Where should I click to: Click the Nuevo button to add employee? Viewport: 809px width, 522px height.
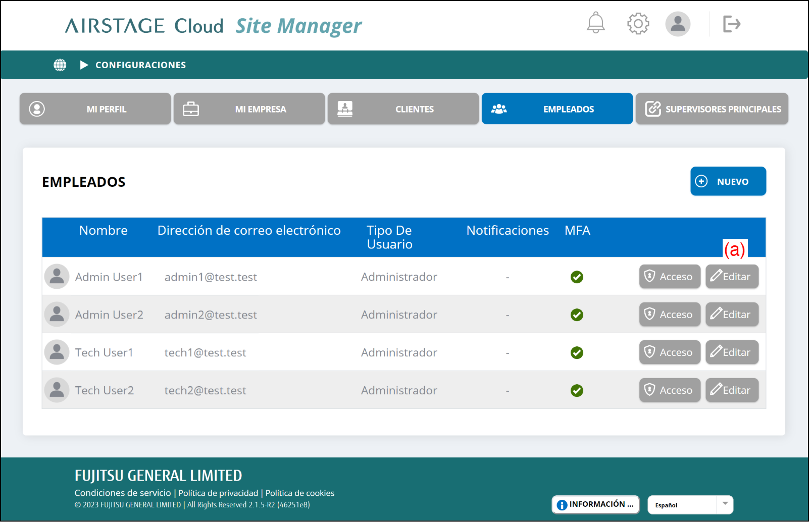(x=728, y=181)
